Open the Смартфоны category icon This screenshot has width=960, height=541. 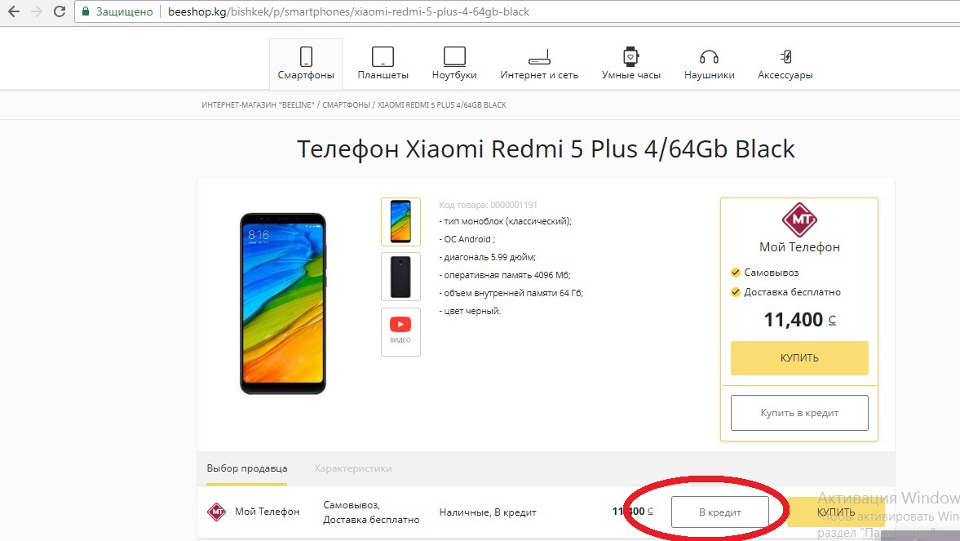click(x=306, y=56)
